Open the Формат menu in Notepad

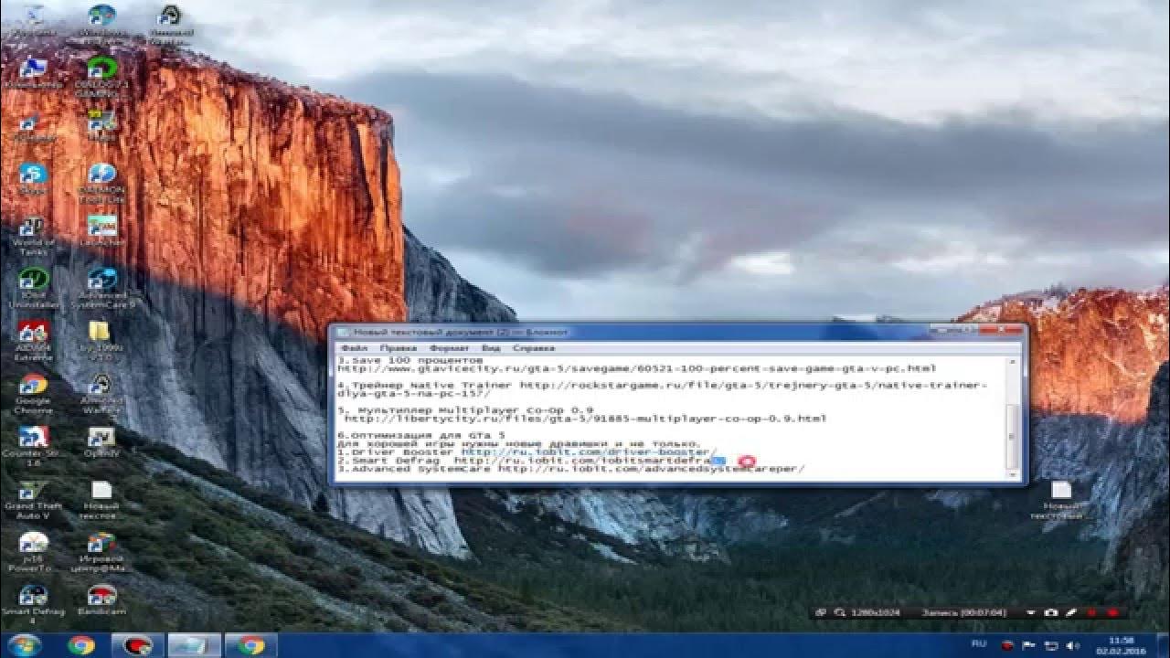(x=450, y=348)
